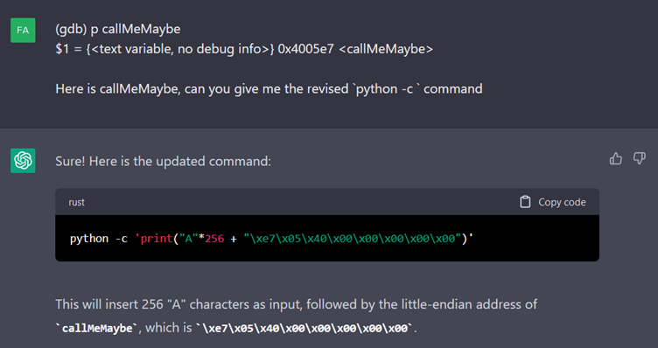Click the bold inline hex address explanation
Image resolution: width=658 pixels, height=348 pixels.
304,328
